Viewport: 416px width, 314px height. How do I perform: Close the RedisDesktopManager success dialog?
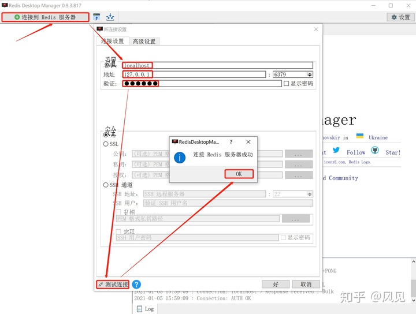(x=248, y=142)
